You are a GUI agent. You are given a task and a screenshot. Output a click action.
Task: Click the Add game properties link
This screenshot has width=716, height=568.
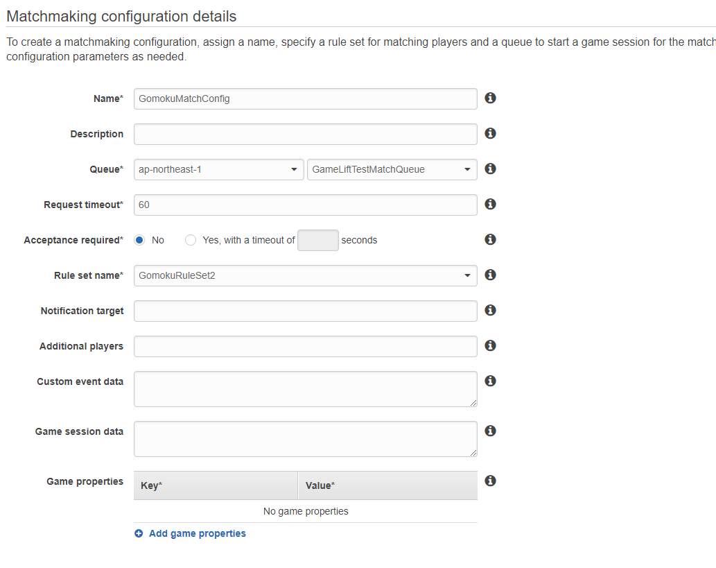tap(198, 533)
